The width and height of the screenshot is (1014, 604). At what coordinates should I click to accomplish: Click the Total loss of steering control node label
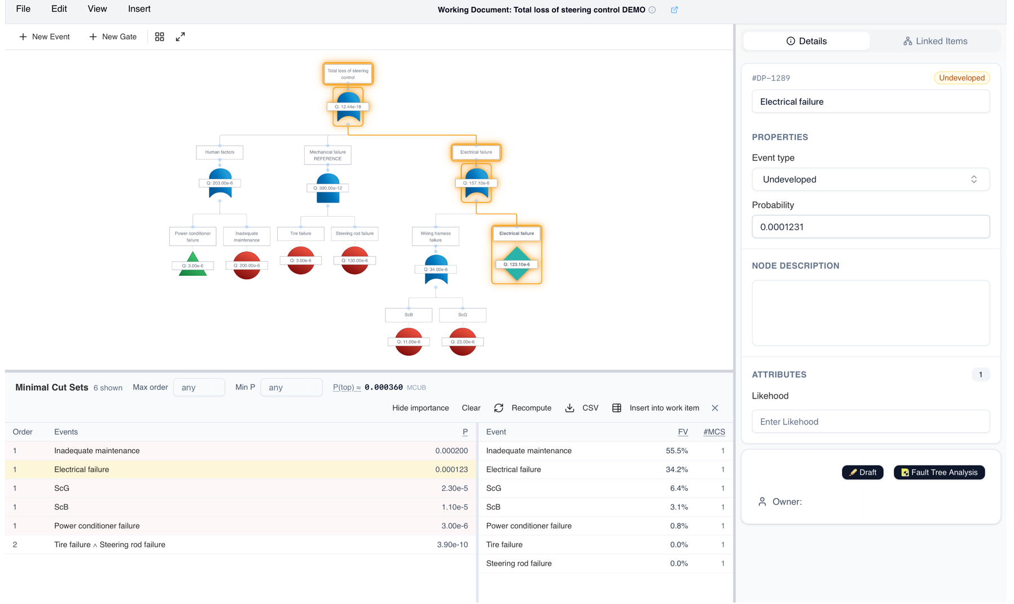click(x=348, y=74)
